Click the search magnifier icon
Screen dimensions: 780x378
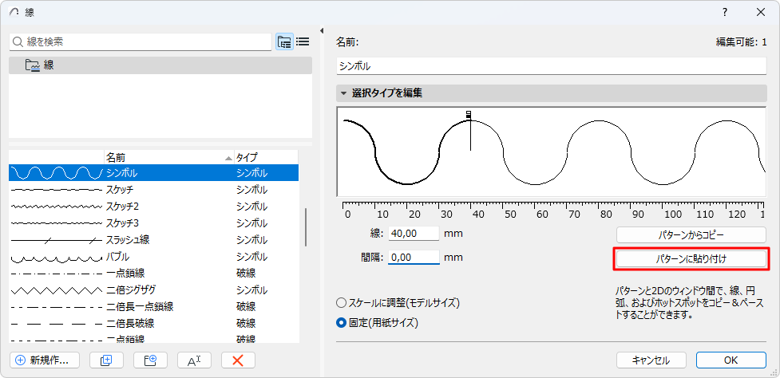(18, 42)
